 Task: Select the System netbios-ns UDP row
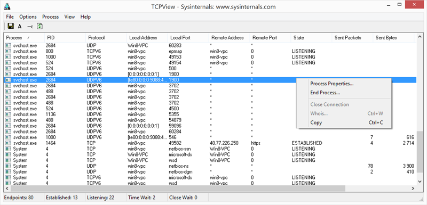tap(210, 166)
